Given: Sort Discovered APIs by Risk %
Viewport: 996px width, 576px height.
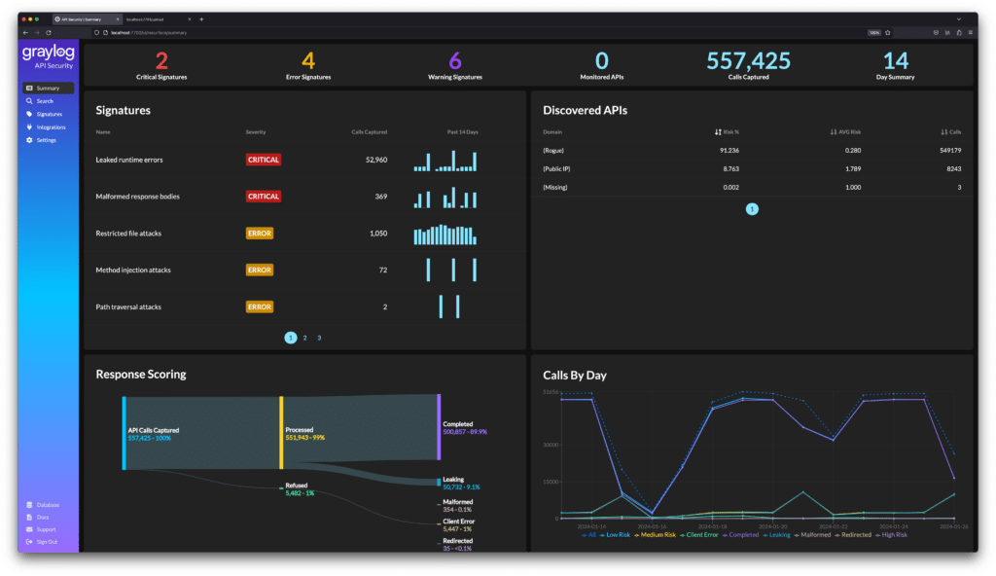Looking at the screenshot, I should (x=726, y=131).
